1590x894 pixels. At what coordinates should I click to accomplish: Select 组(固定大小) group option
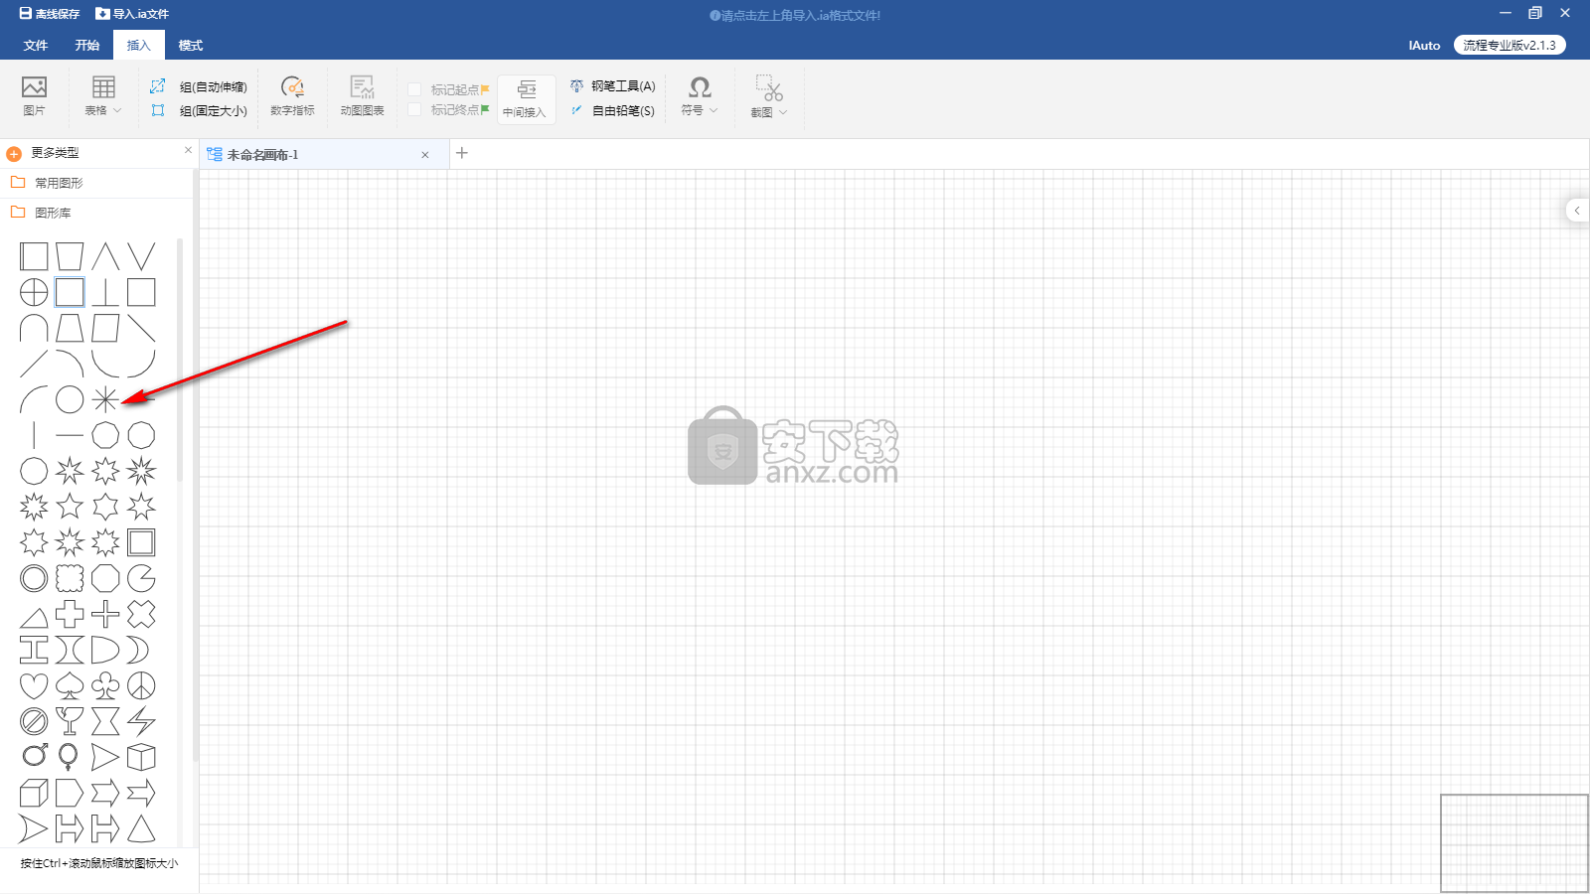click(x=199, y=110)
